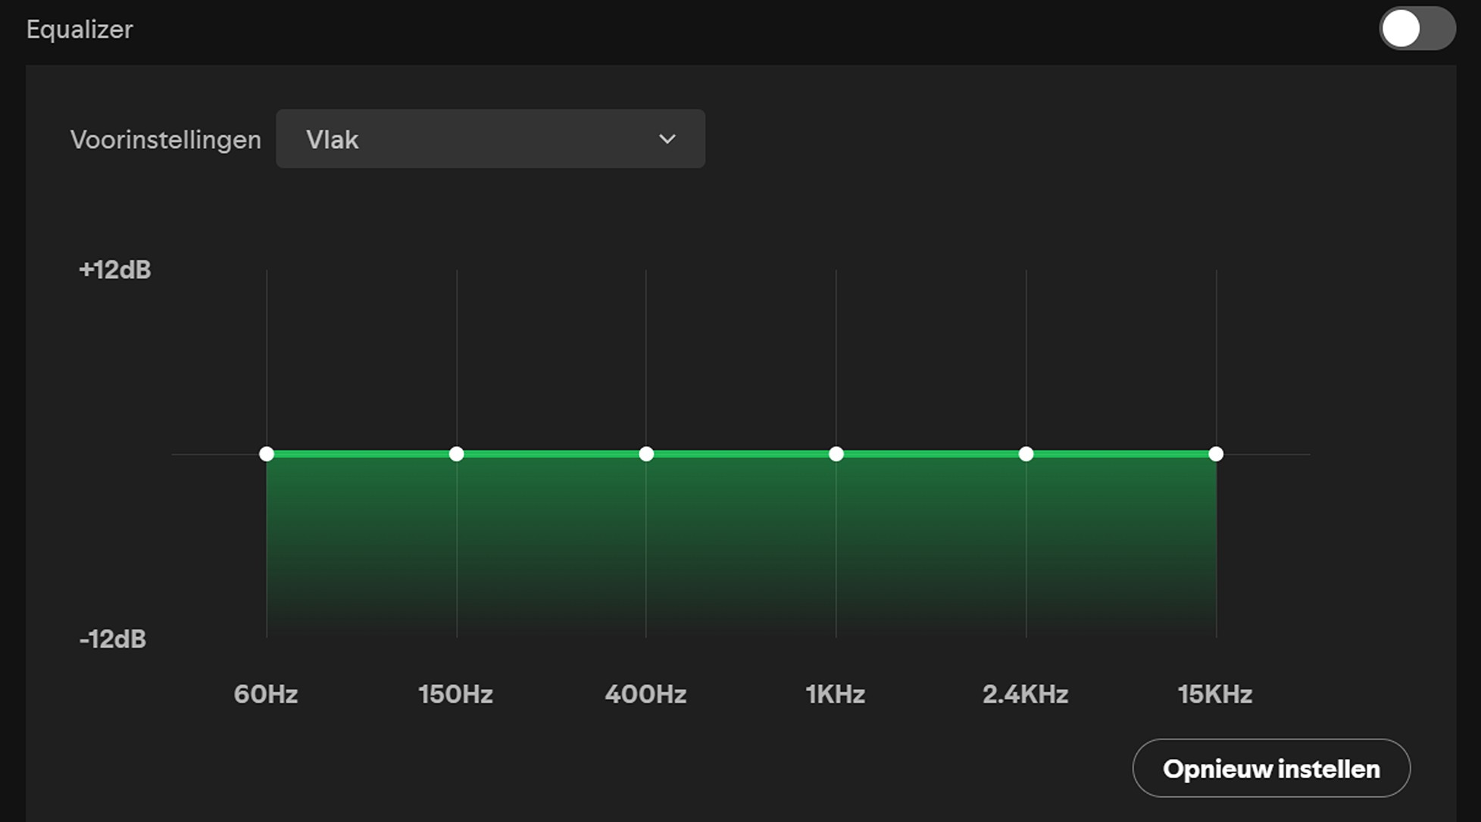
Task: Select the 1KHz band slider handle
Action: (x=836, y=454)
